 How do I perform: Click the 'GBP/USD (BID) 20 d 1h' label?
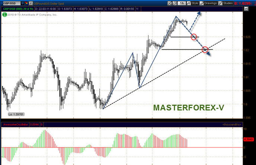click(x=18, y=9)
